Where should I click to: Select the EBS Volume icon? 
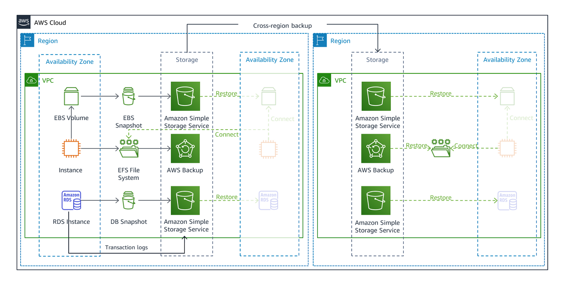click(71, 96)
